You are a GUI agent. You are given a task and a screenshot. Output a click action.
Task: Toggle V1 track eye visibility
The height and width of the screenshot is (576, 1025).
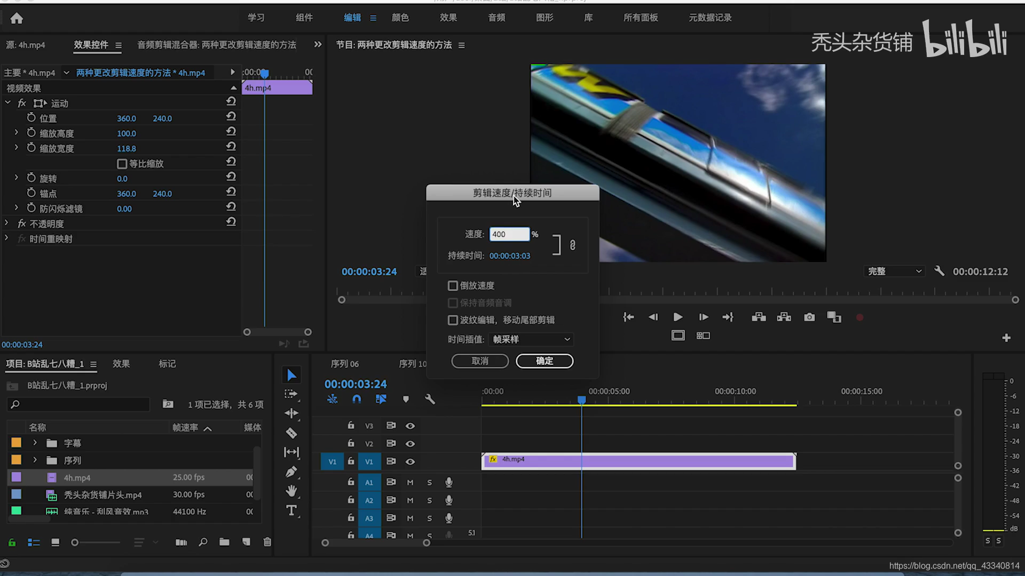tap(410, 462)
